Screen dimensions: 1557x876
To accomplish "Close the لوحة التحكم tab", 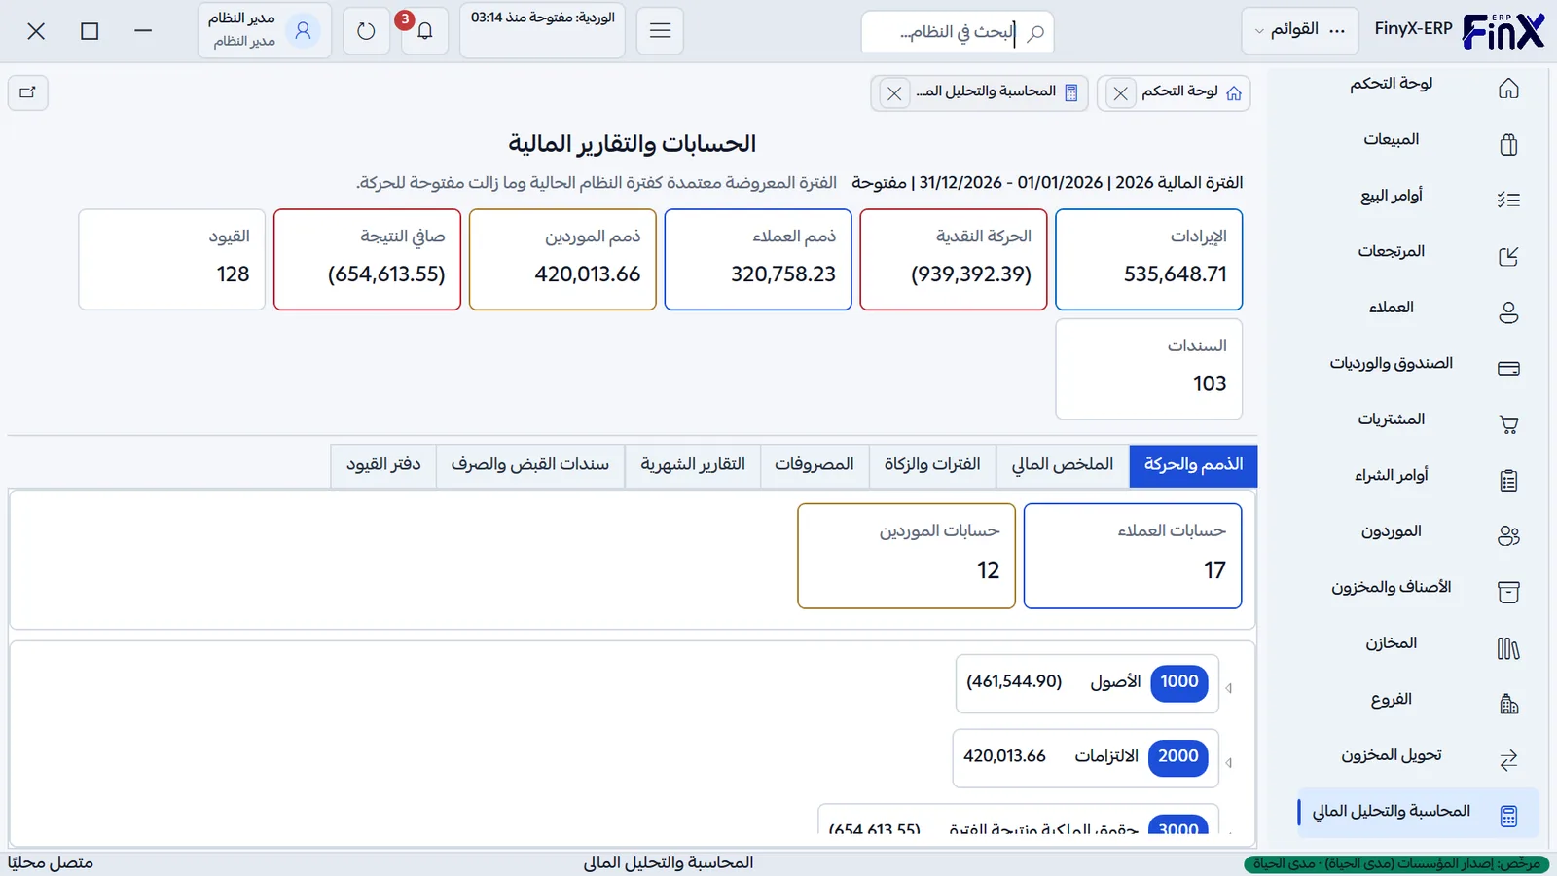I will (1121, 93).
